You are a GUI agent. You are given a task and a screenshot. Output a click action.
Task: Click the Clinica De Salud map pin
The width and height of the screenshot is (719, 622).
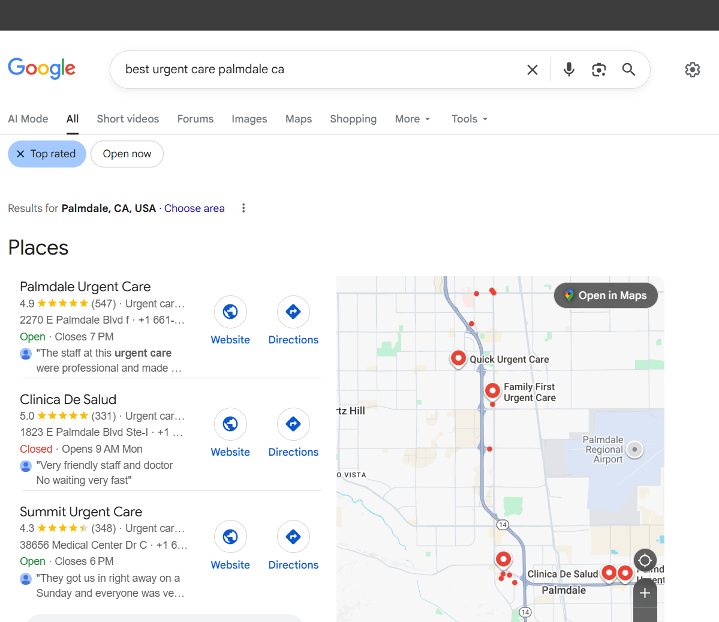tap(609, 573)
